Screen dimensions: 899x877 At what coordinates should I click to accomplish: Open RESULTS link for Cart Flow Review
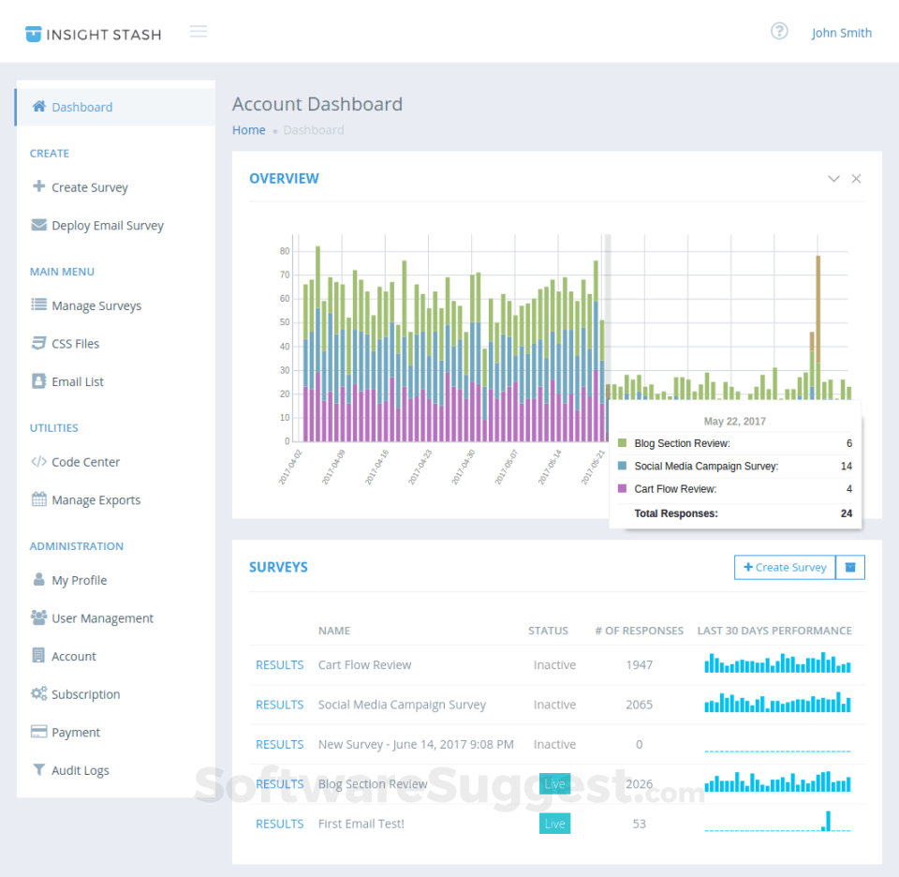[x=280, y=664]
